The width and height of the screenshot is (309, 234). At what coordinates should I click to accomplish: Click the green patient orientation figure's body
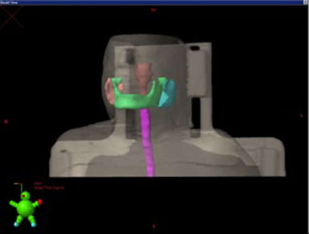click(x=25, y=208)
